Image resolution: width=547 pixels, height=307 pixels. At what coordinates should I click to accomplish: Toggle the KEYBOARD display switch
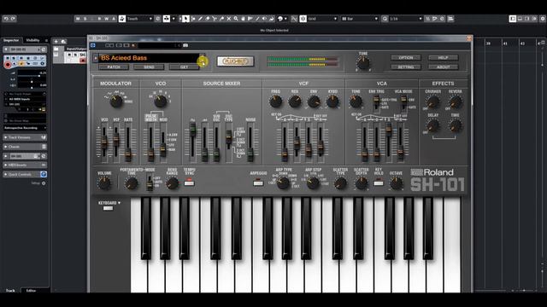[x=109, y=208]
